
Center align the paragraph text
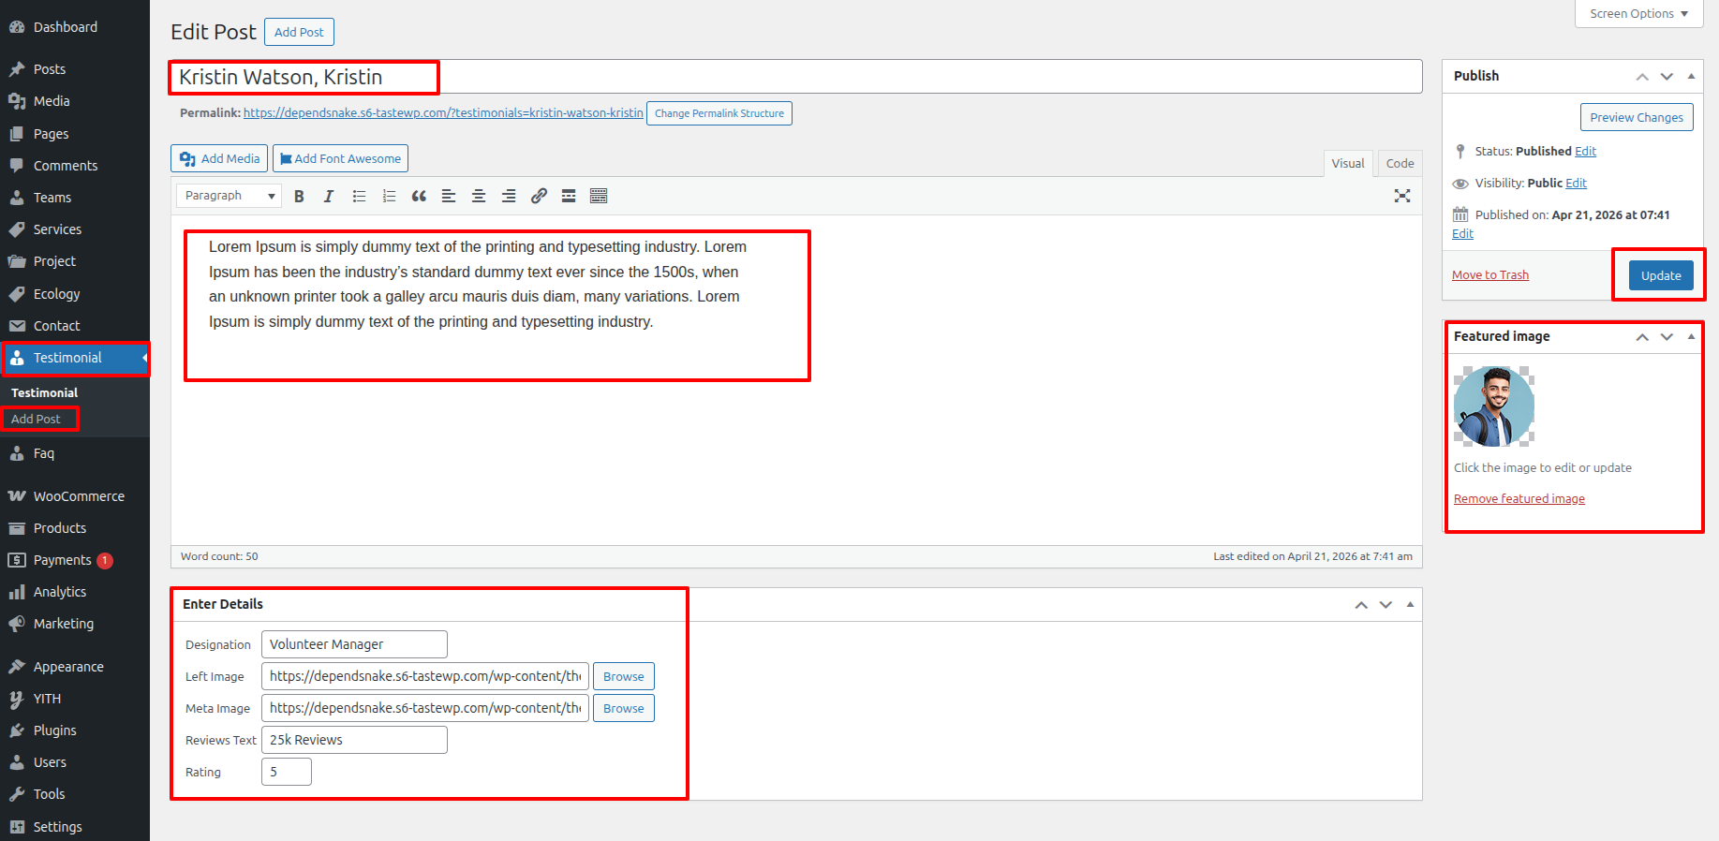[479, 196]
